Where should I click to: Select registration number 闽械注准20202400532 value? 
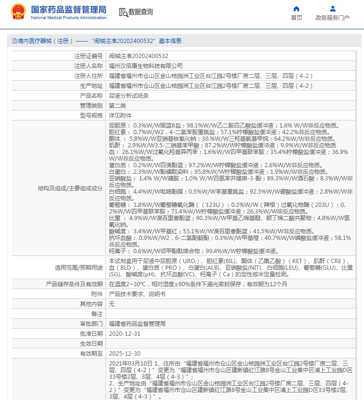coord(139,56)
